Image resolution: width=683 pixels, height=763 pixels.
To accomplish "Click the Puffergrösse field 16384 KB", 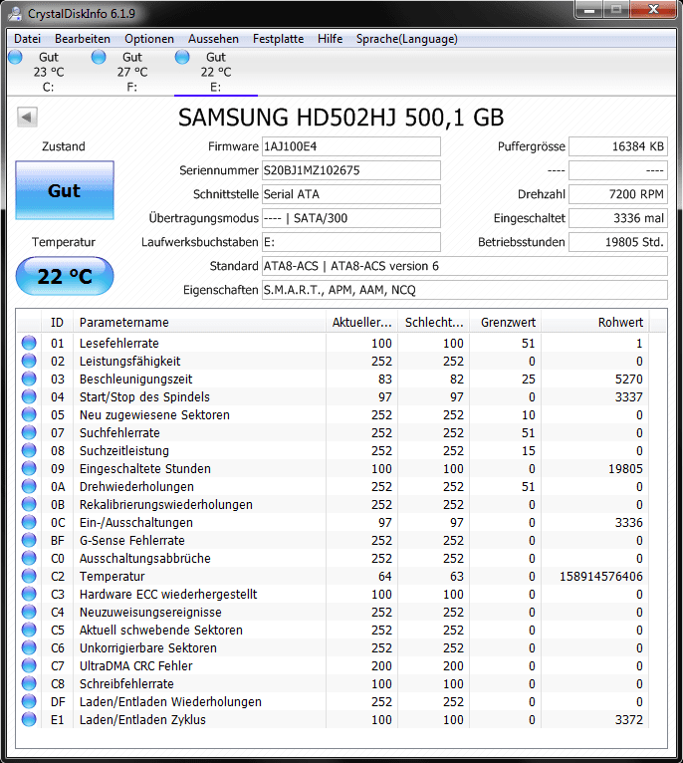I will click(618, 146).
